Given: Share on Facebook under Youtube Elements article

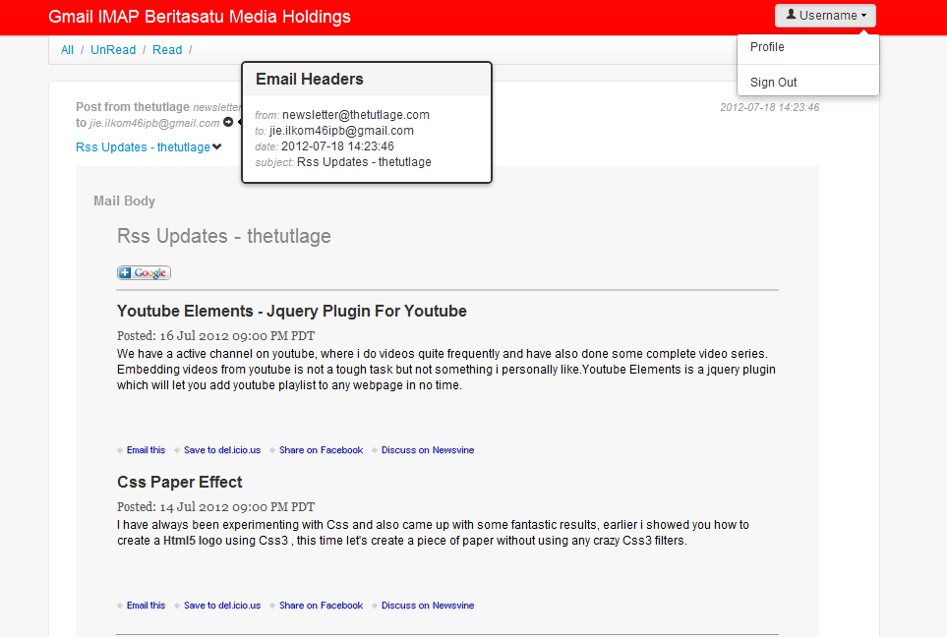Looking at the screenshot, I should [321, 450].
